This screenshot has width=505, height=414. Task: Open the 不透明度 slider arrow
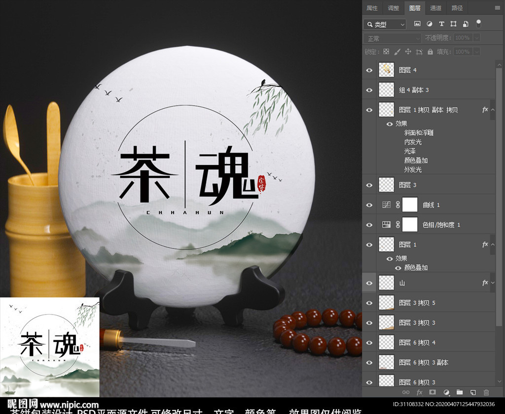pyautogui.click(x=477, y=38)
